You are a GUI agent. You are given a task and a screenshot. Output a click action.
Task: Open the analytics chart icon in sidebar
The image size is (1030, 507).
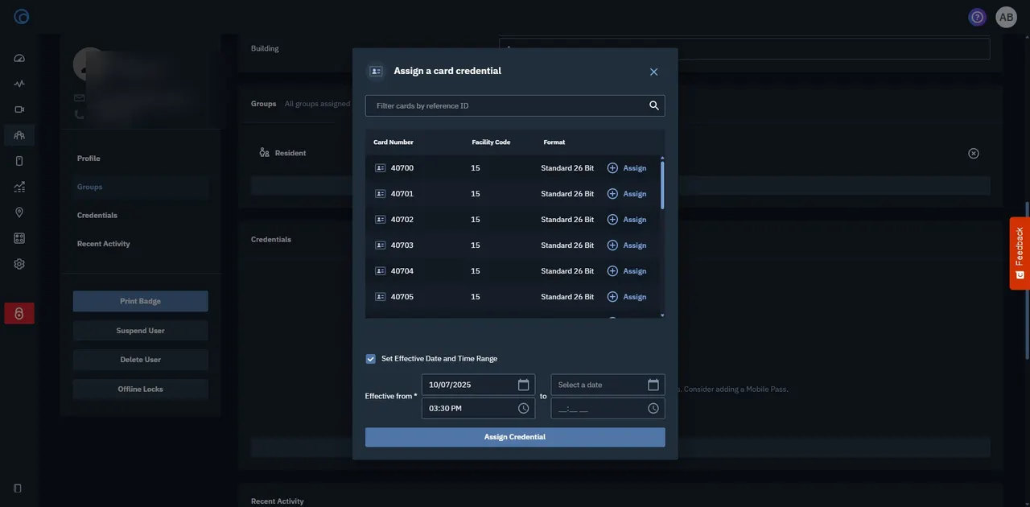[x=19, y=187]
